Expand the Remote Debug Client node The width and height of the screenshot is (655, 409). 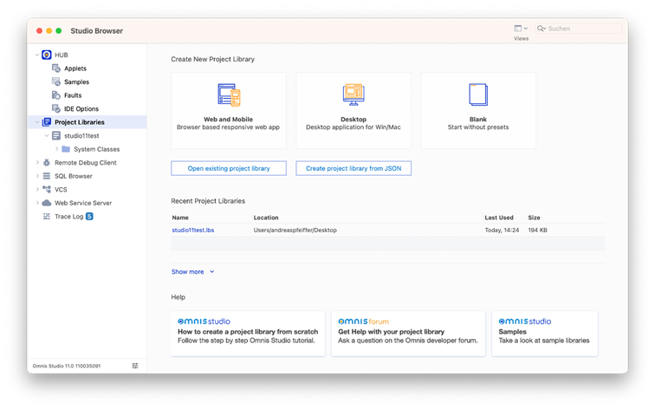tap(37, 163)
